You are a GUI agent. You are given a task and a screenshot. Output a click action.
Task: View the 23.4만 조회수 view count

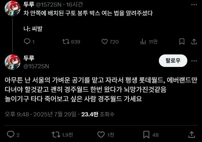[x=98, y=114]
